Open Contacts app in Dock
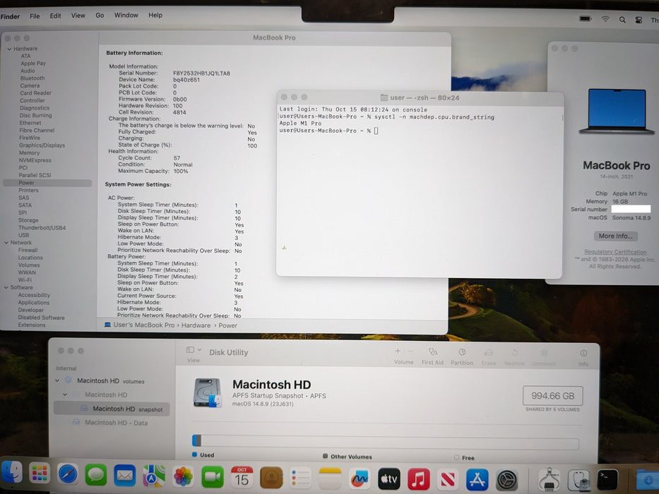Image resolution: width=659 pixels, height=494 pixels. click(x=271, y=478)
